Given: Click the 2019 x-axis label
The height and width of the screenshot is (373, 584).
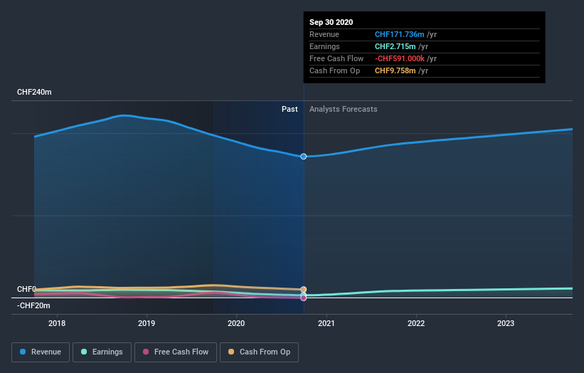Looking at the screenshot, I should 147,323.
